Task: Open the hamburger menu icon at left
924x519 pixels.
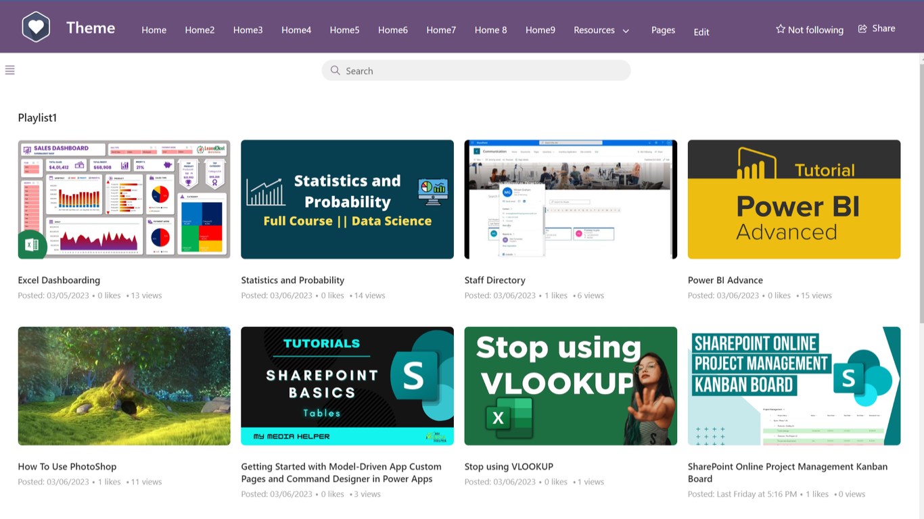Action: pyautogui.click(x=9, y=70)
